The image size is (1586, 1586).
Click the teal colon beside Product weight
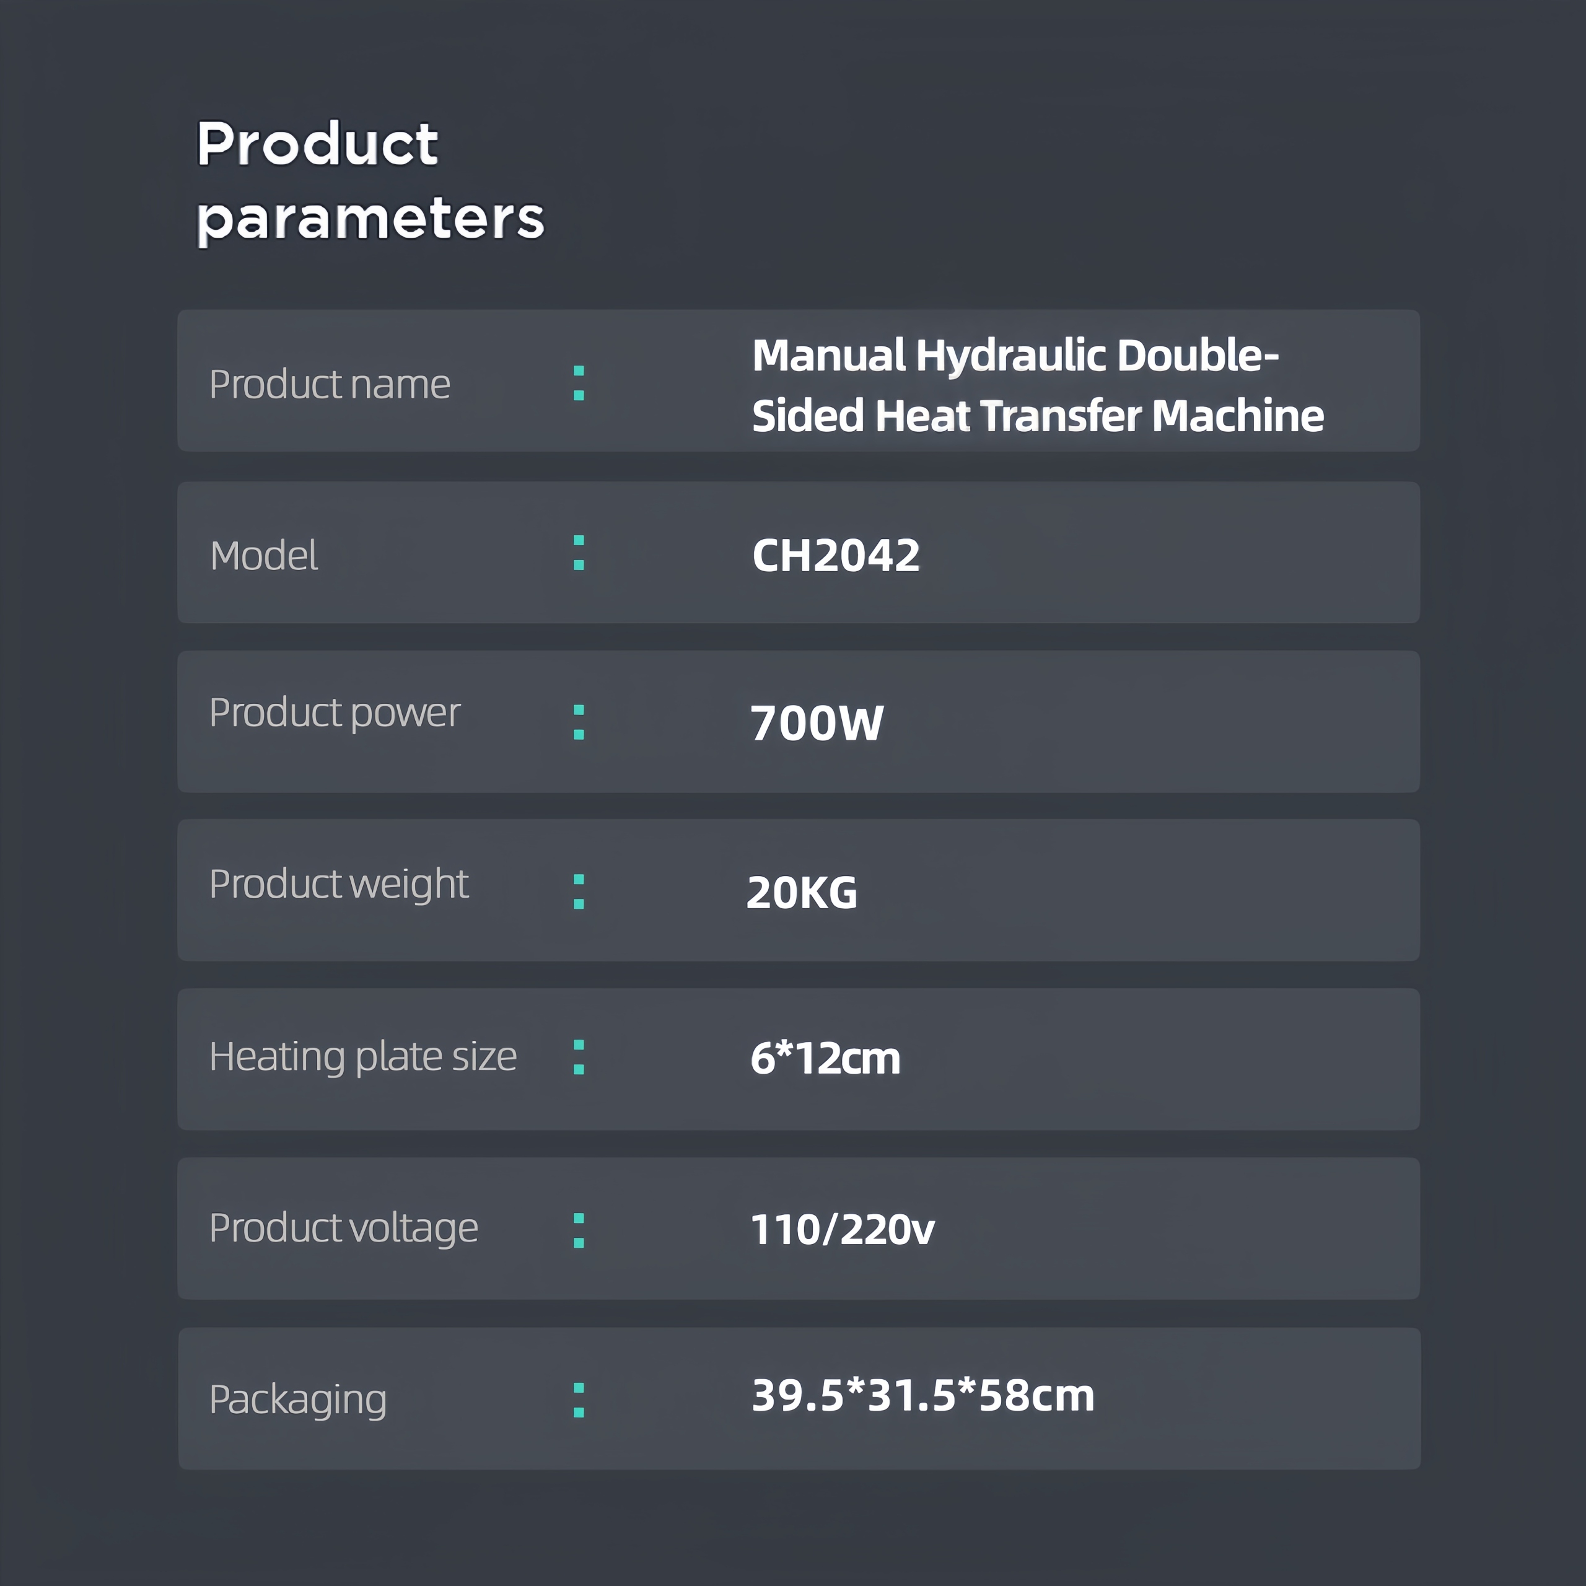coord(579,892)
